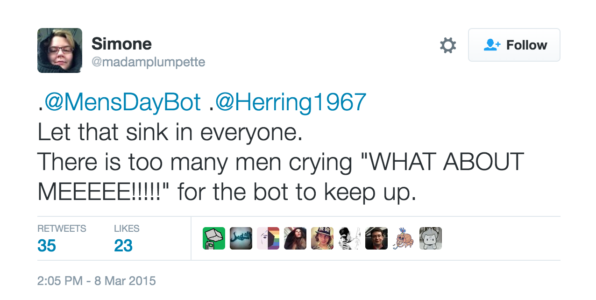
Task: Click the display name Simone
Action: click(x=121, y=44)
